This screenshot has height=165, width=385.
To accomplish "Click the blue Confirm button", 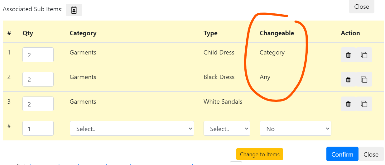I will click(342, 154).
